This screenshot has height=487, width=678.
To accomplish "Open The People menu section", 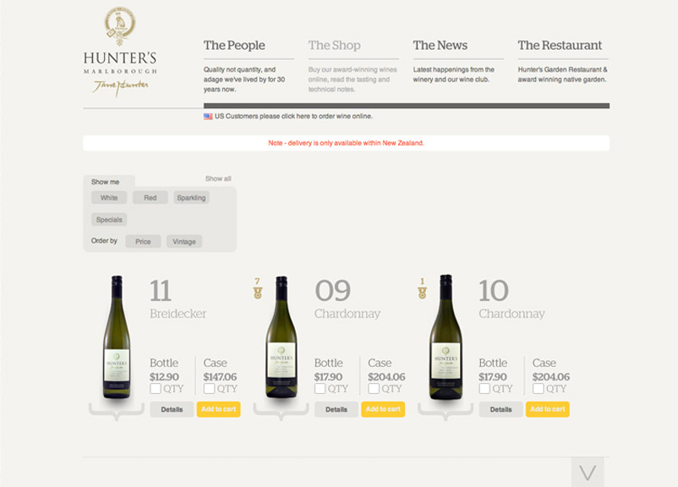I will pyautogui.click(x=234, y=46).
